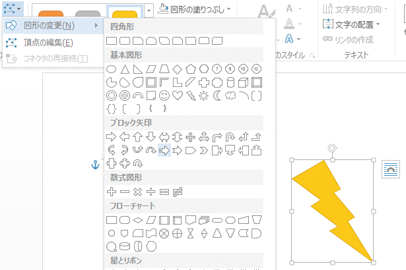Select the highlighted striped right arrow
The height and width of the screenshot is (270, 406).
point(164,150)
